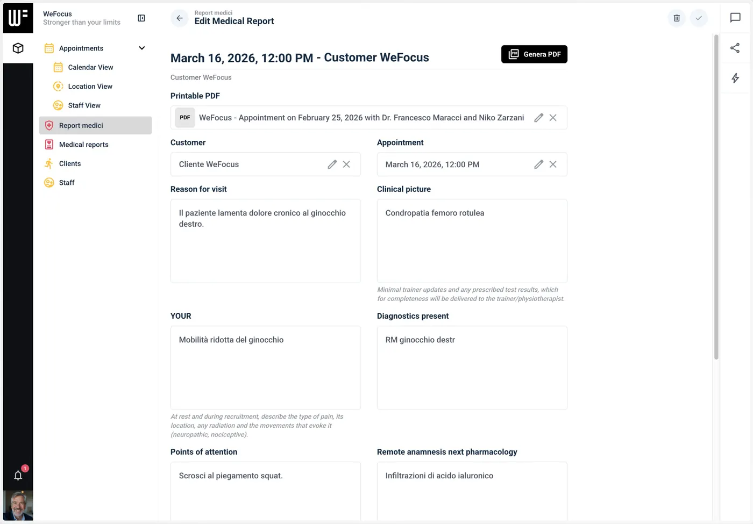Click the WeFocus logo icon
Screen dimensions: 753x524
(x=18, y=18)
